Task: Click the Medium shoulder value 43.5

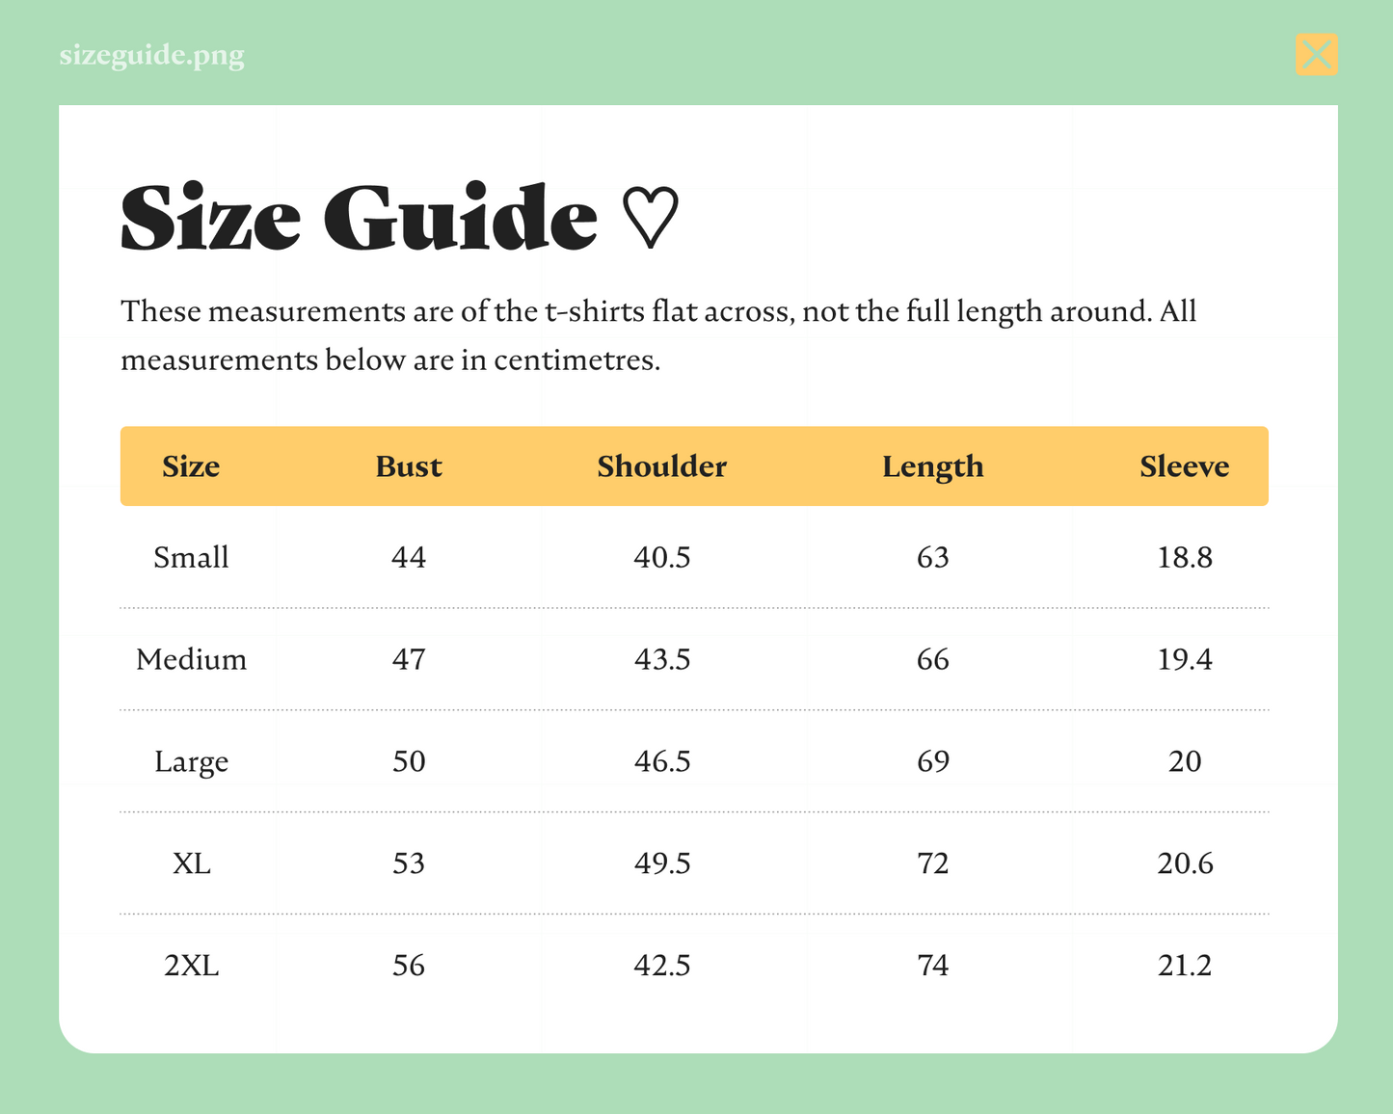Action: pyautogui.click(x=662, y=659)
